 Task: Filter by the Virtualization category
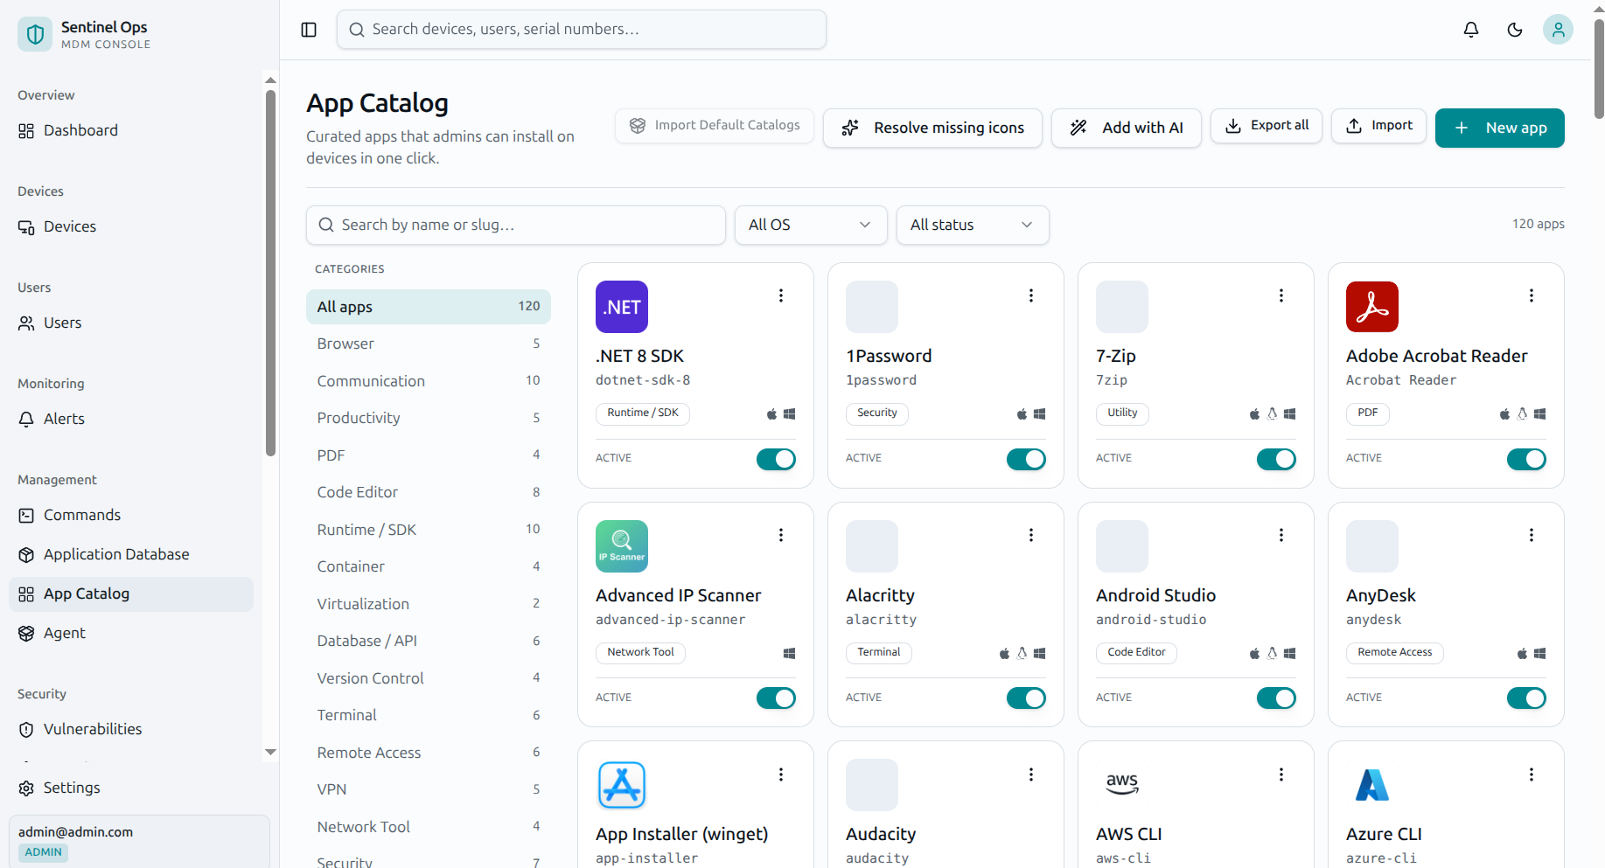click(x=429, y=604)
